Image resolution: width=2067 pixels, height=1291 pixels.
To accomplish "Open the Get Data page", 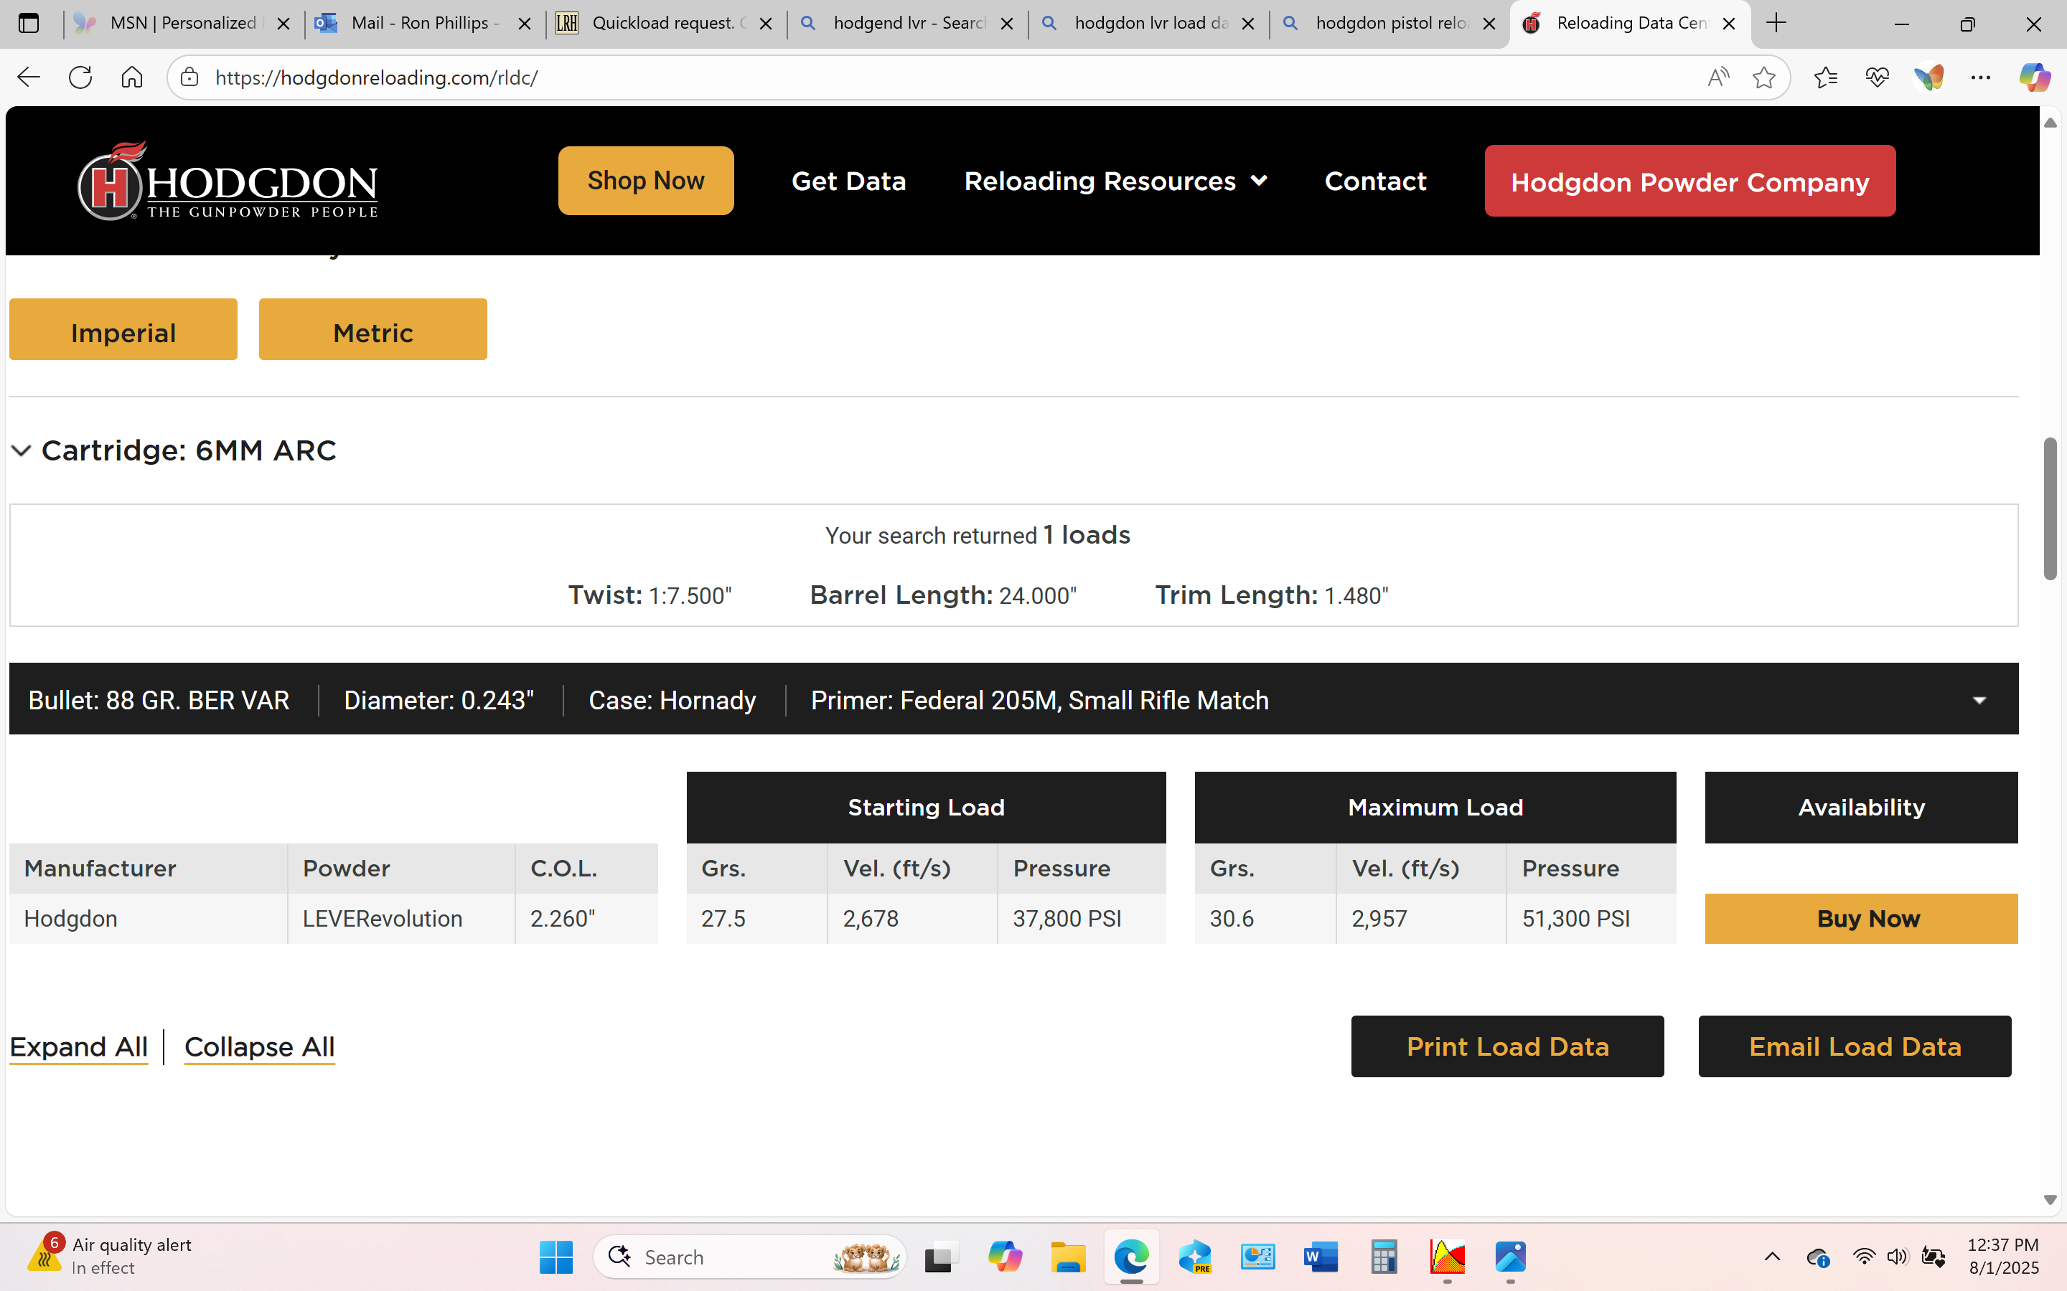I will coord(848,181).
